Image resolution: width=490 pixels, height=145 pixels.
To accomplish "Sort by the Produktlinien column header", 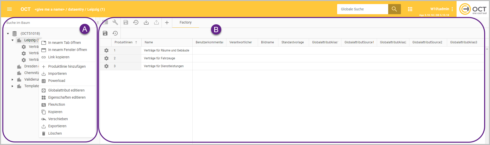I will [x=124, y=42].
